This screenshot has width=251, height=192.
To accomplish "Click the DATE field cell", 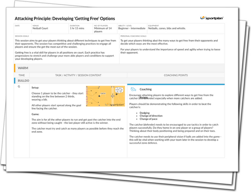I will point(23,28).
